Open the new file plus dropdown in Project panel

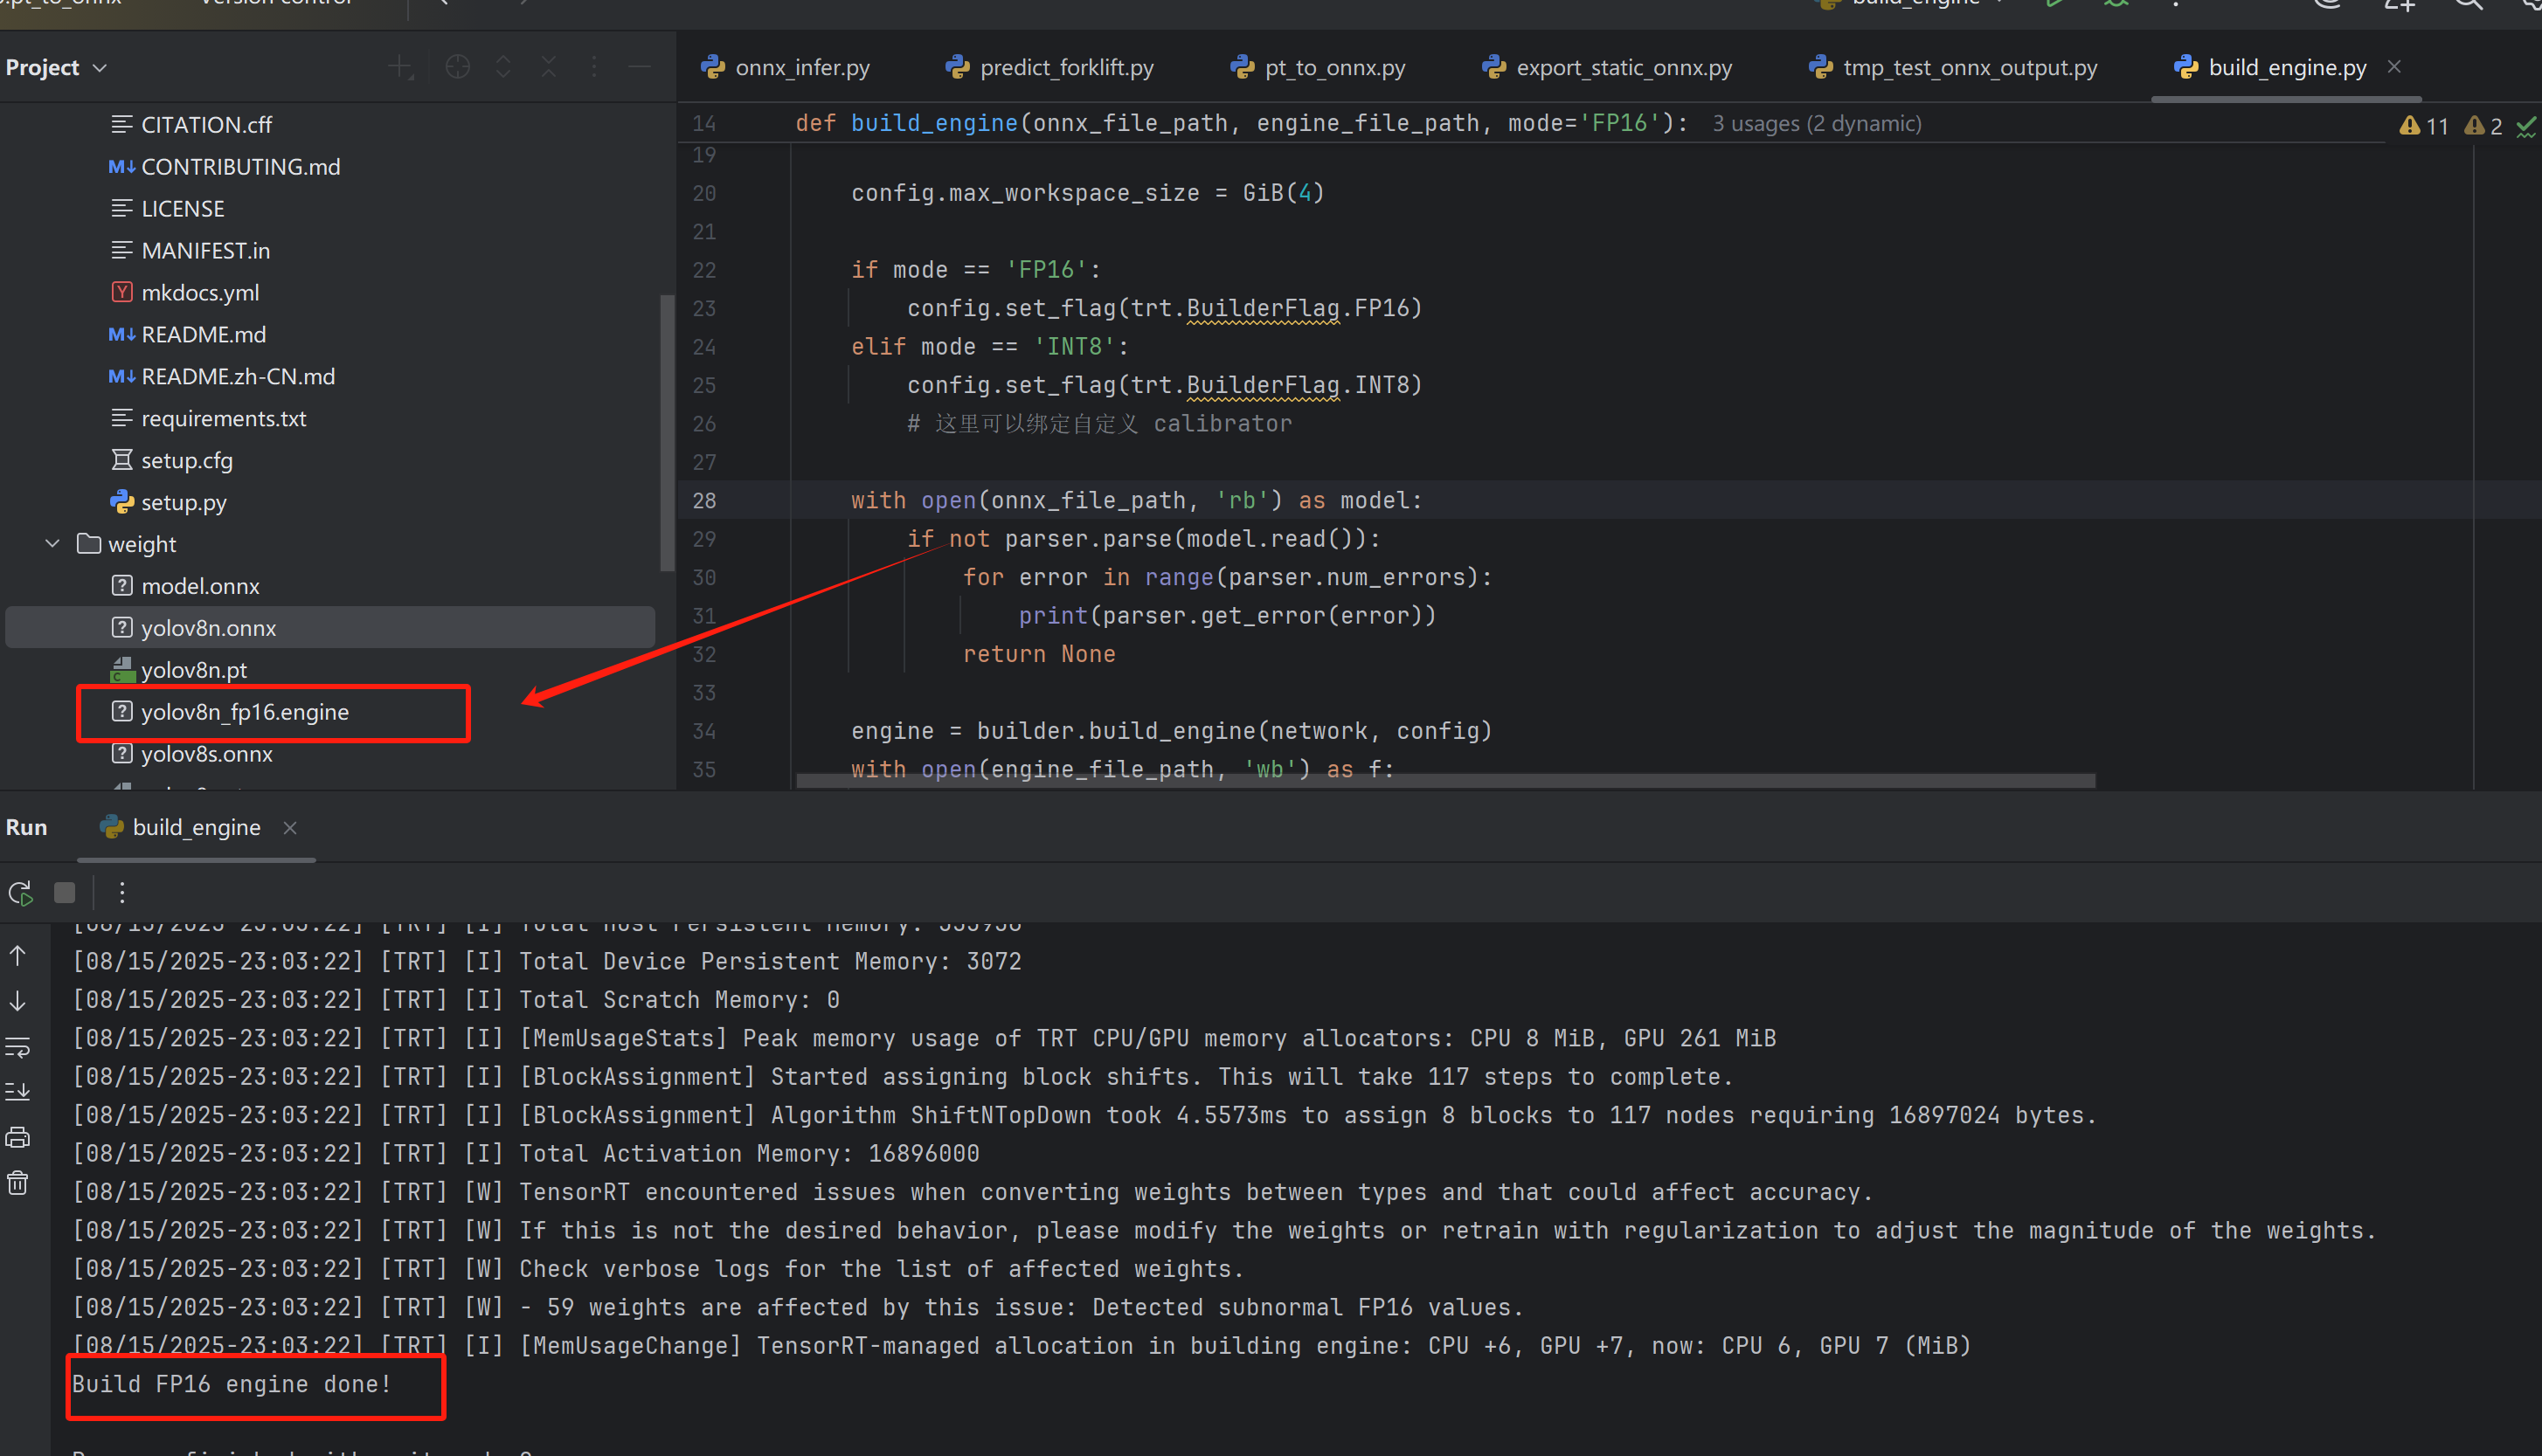pyautogui.click(x=400, y=67)
